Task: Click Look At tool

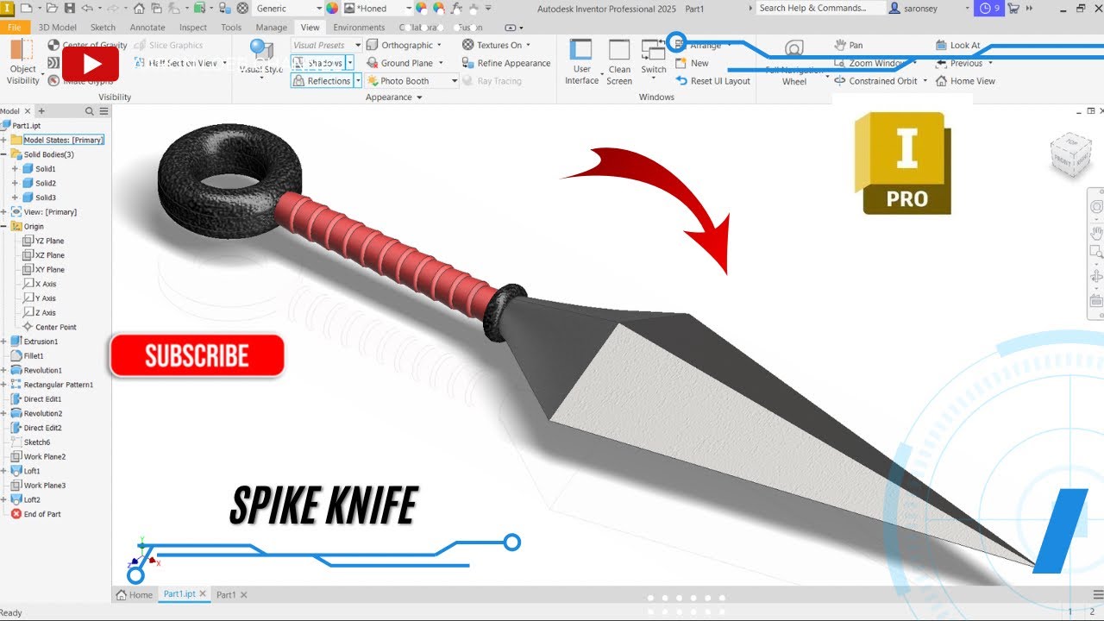Action: [958, 45]
